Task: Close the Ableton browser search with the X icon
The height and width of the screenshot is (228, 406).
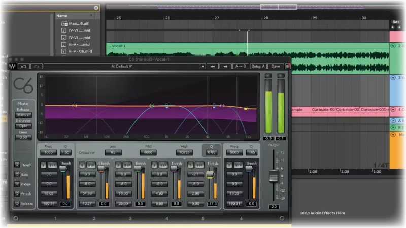Action: point(96,8)
